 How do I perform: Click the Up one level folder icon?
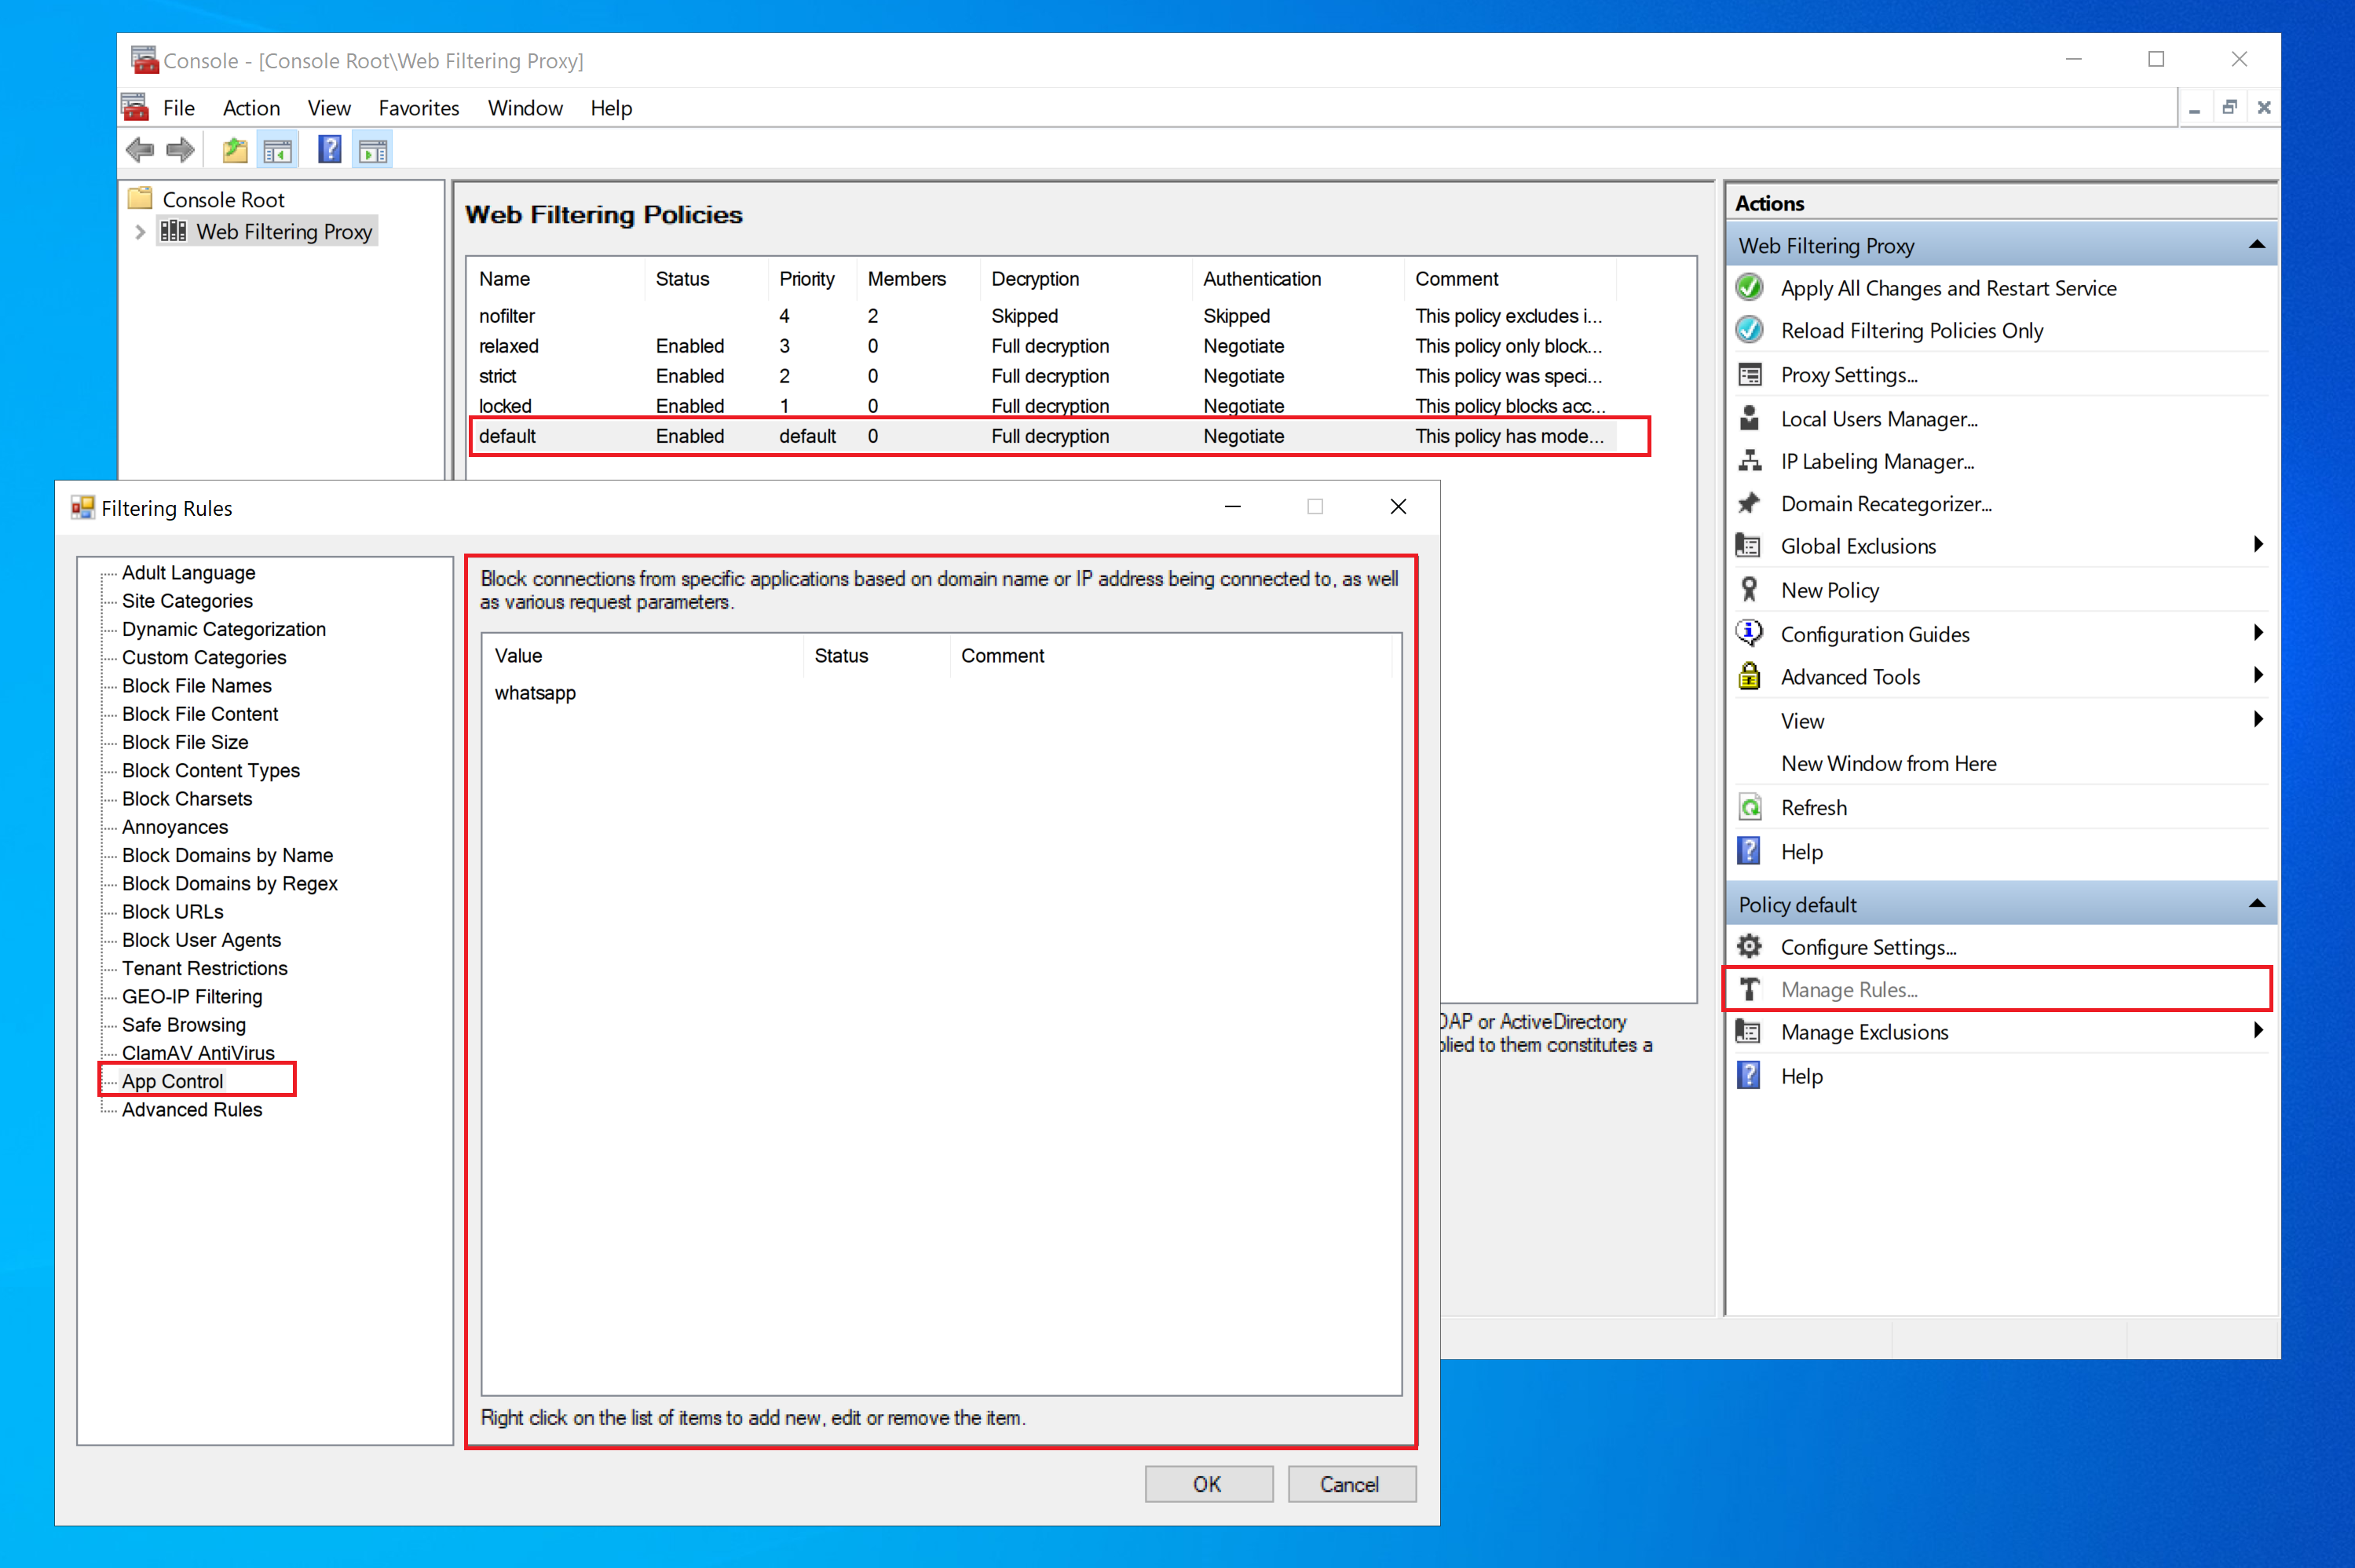(x=235, y=151)
